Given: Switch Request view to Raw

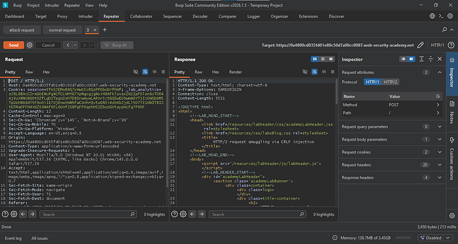Looking at the screenshot, I should 29,72.
